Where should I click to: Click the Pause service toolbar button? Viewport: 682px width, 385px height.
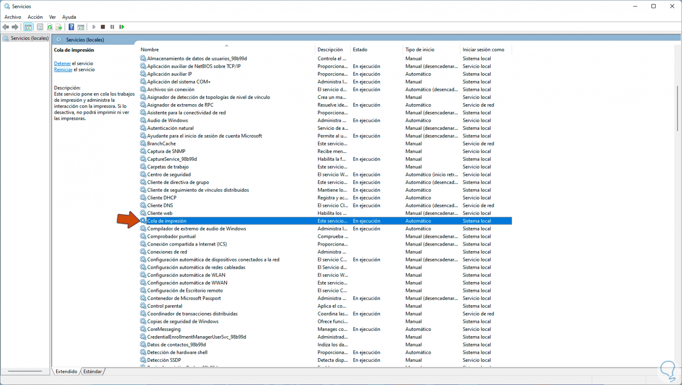112,27
